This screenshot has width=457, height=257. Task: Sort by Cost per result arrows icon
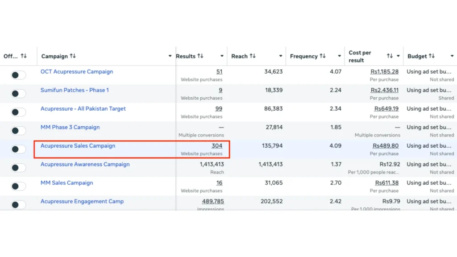coord(390,56)
